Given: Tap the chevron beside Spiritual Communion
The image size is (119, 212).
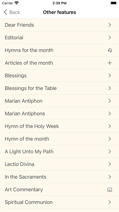Looking at the screenshot, I should click(110, 202).
